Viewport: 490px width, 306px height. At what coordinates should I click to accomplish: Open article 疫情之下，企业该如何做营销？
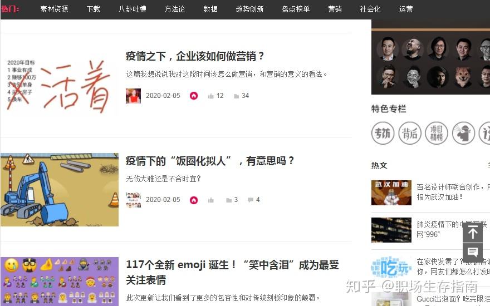pos(195,56)
